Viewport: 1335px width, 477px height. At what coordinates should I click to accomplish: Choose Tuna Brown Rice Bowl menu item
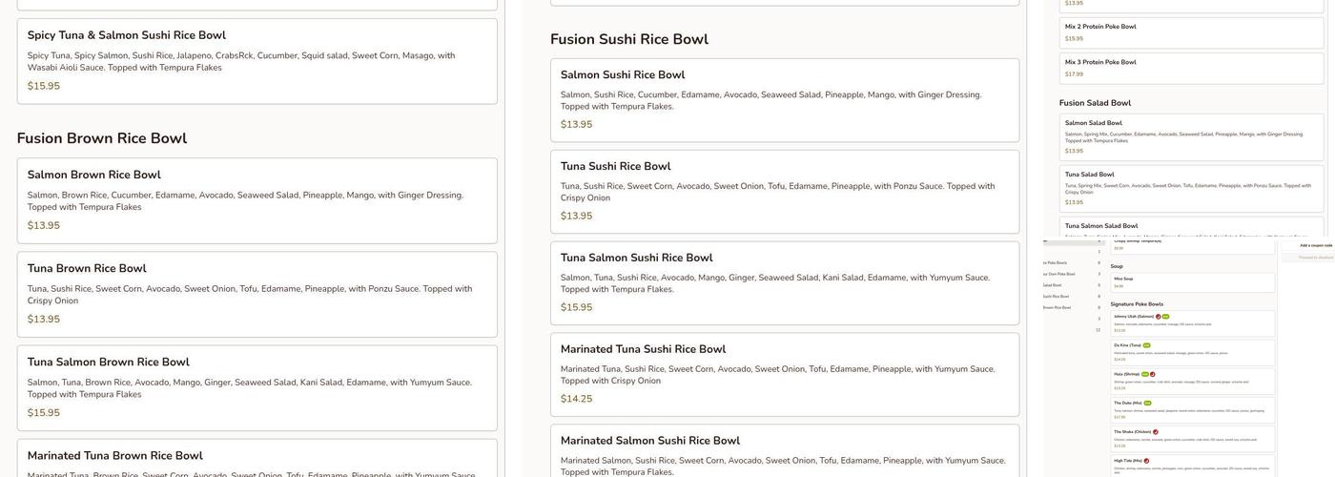(257, 293)
